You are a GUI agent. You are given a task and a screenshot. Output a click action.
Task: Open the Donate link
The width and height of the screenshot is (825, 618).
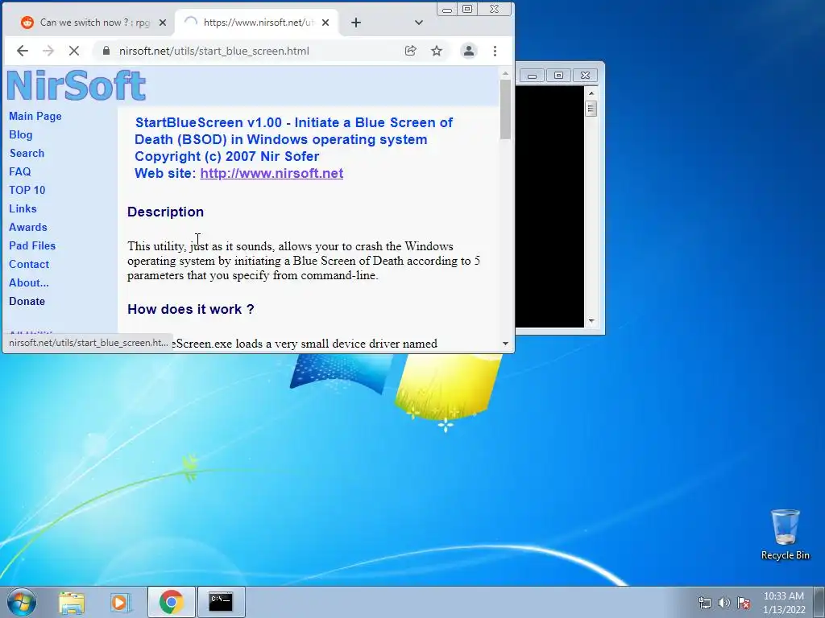(x=27, y=301)
